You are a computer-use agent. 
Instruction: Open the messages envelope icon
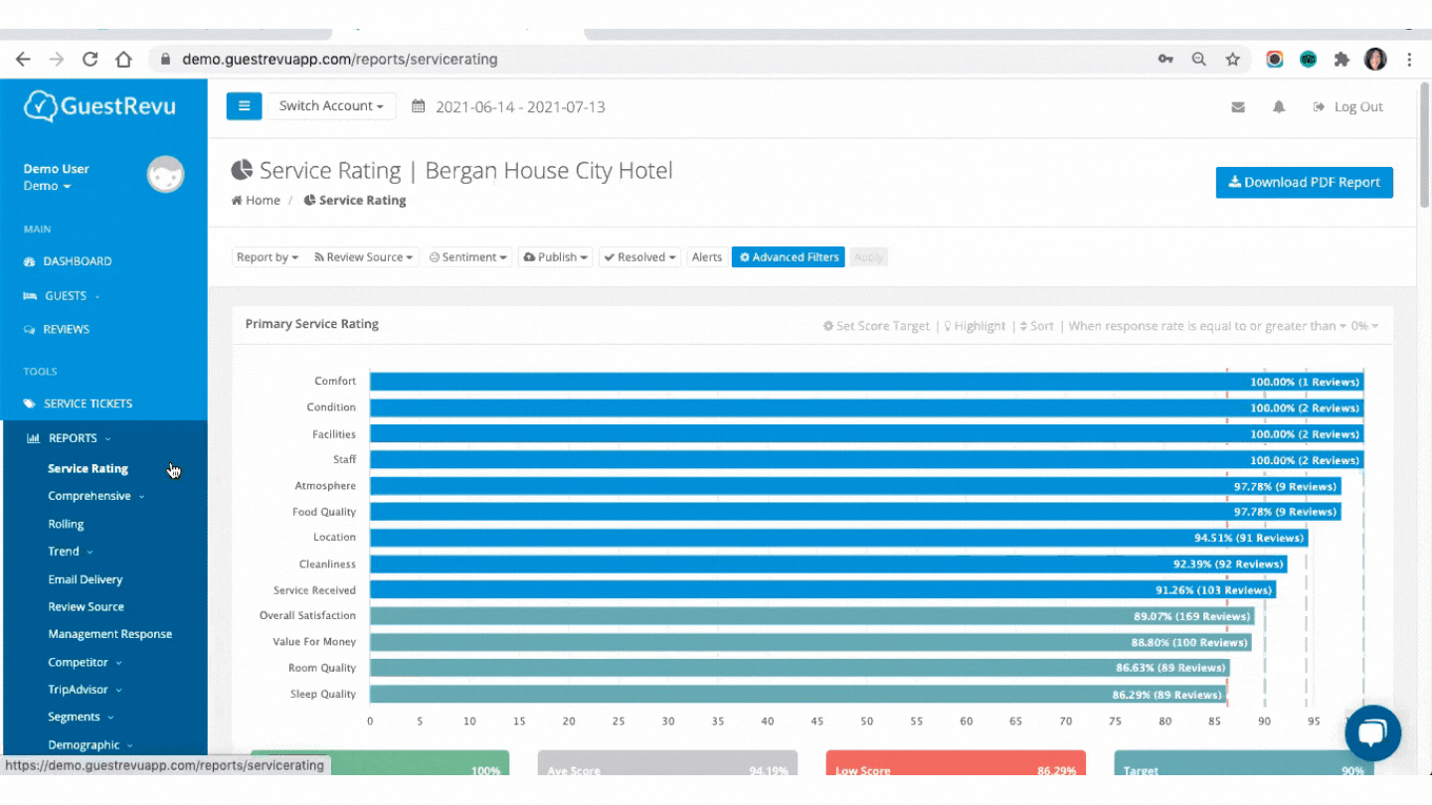(x=1238, y=107)
